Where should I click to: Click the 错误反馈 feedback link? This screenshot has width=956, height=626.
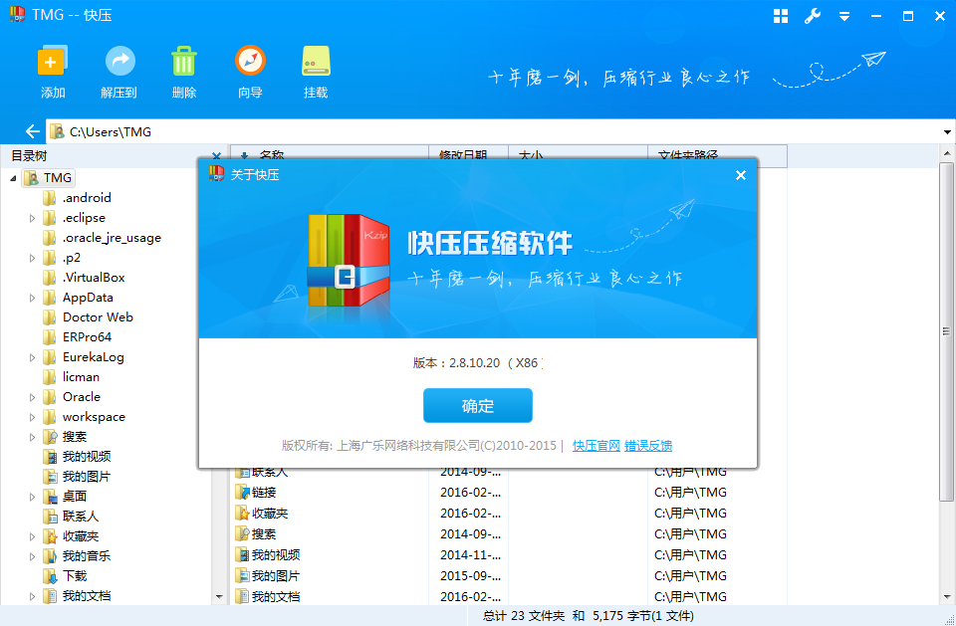click(x=648, y=445)
